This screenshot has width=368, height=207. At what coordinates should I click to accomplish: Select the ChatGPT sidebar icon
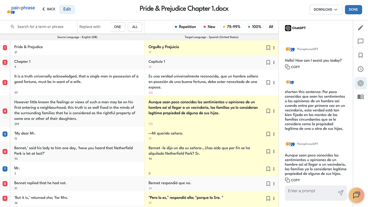[361, 83]
